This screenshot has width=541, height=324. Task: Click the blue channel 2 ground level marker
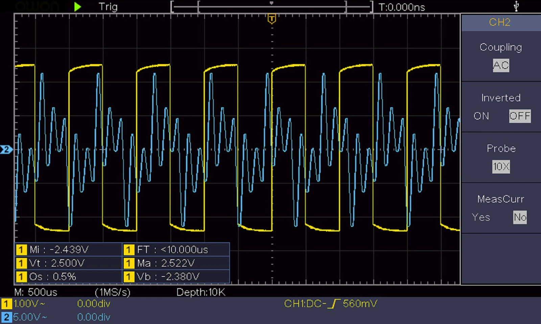point(6,150)
